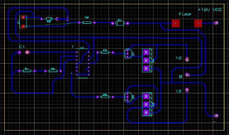Click pin 1 of terminal block beside Q1
Screen dimensions: 229x135
[146, 52]
